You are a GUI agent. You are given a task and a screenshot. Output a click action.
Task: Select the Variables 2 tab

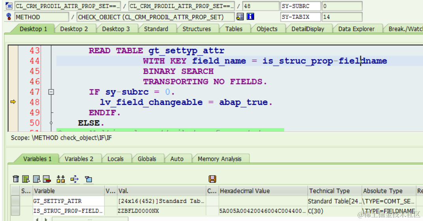pos(79,159)
